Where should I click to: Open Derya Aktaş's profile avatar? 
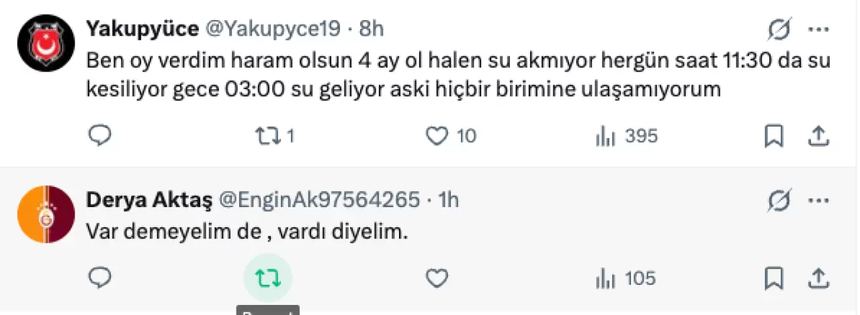pyautogui.click(x=46, y=213)
